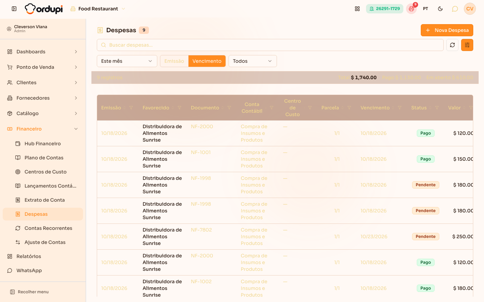Screen dimensions: 484x302
Task: Open the apps grid icon in the header
Action: point(357,9)
